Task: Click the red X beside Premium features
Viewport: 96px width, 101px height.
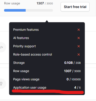Action: 79,30
